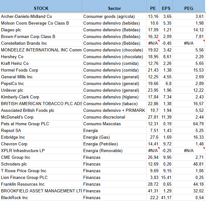Click the Enbridge Inc cell
The image size is (206, 201).
coord(41,137)
